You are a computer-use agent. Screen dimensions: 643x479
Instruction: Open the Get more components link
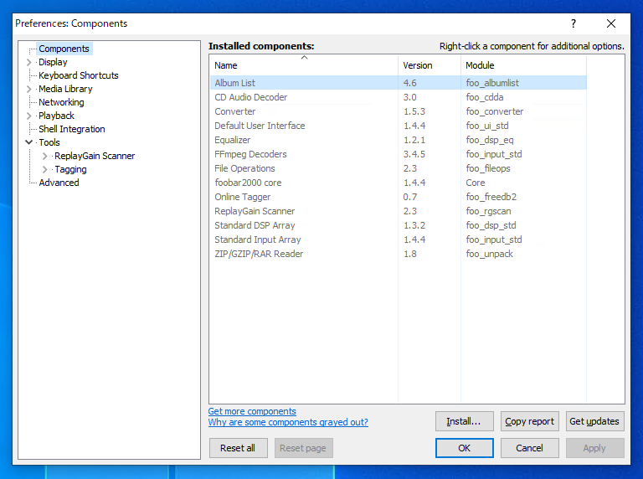click(x=252, y=411)
